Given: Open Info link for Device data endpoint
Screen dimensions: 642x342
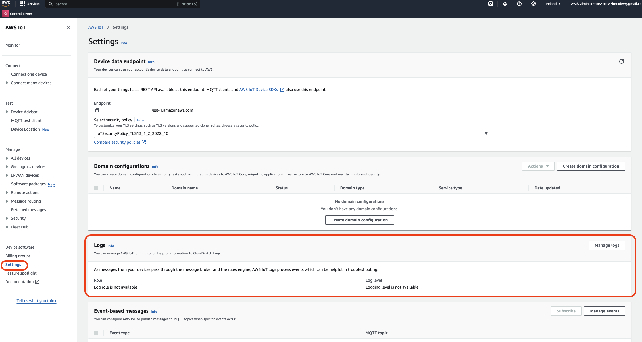Looking at the screenshot, I should (x=151, y=62).
